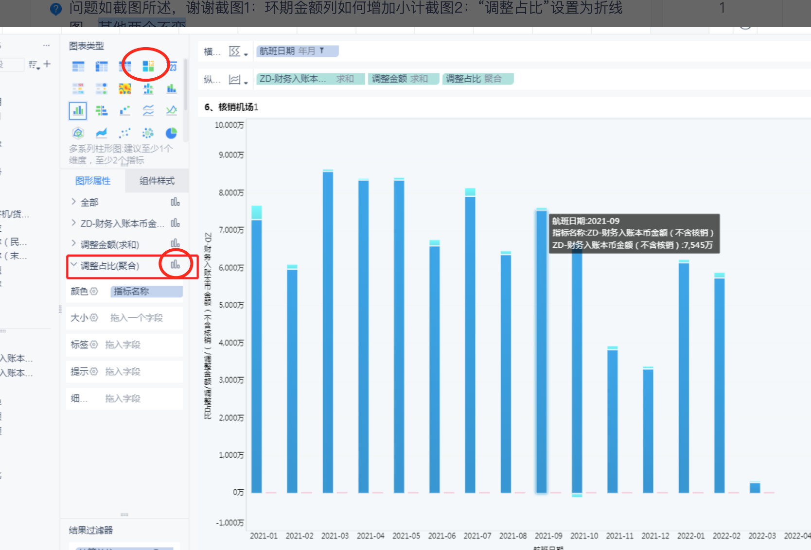This screenshot has width=811, height=550.
Task: Click the 细 granularity drop field
Action: click(x=123, y=398)
